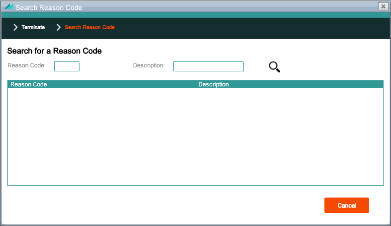Click the divider between the column headers
The height and width of the screenshot is (226, 391).
(x=196, y=84)
